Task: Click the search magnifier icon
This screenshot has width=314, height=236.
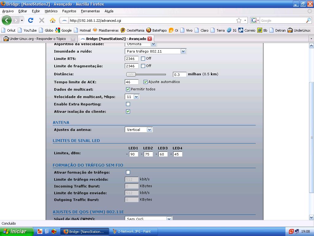Action: tap(308, 20)
